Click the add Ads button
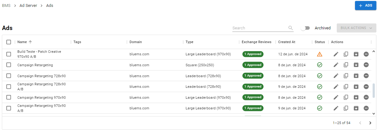The height and width of the screenshot is (130, 377). (365, 6)
